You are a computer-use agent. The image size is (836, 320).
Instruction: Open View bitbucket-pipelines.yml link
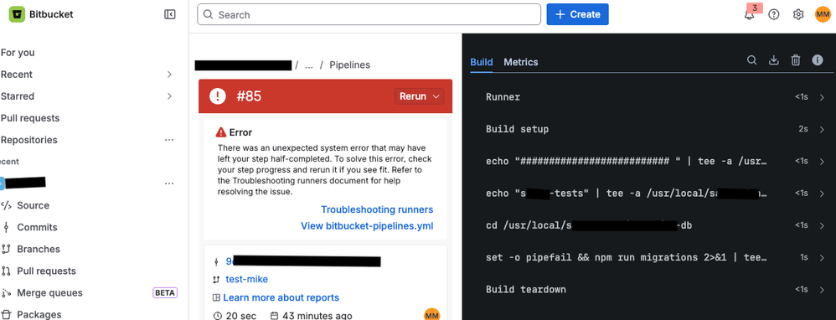click(x=367, y=225)
